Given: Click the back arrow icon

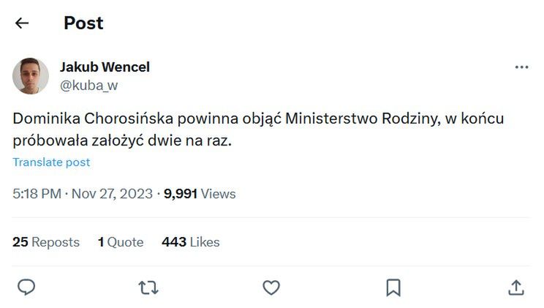Looking at the screenshot, I should pos(22,23).
